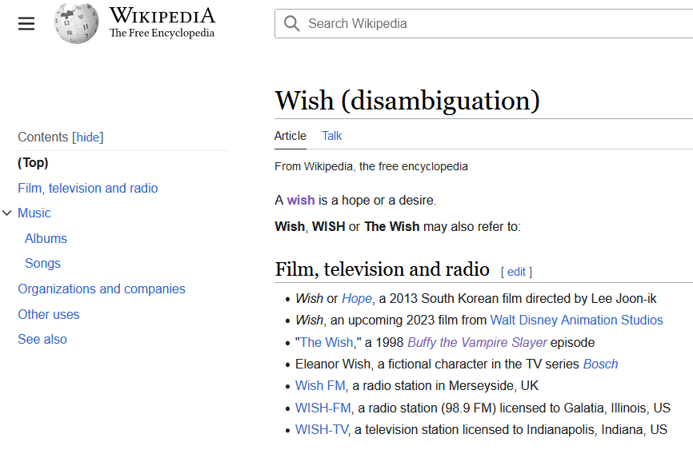Open the WISH-TV Indianapolis link

click(x=322, y=429)
